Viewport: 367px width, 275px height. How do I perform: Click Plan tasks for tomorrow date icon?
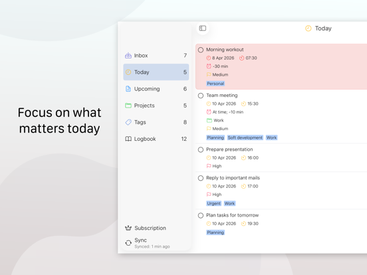pyautogui.click(x=208, y=224)
